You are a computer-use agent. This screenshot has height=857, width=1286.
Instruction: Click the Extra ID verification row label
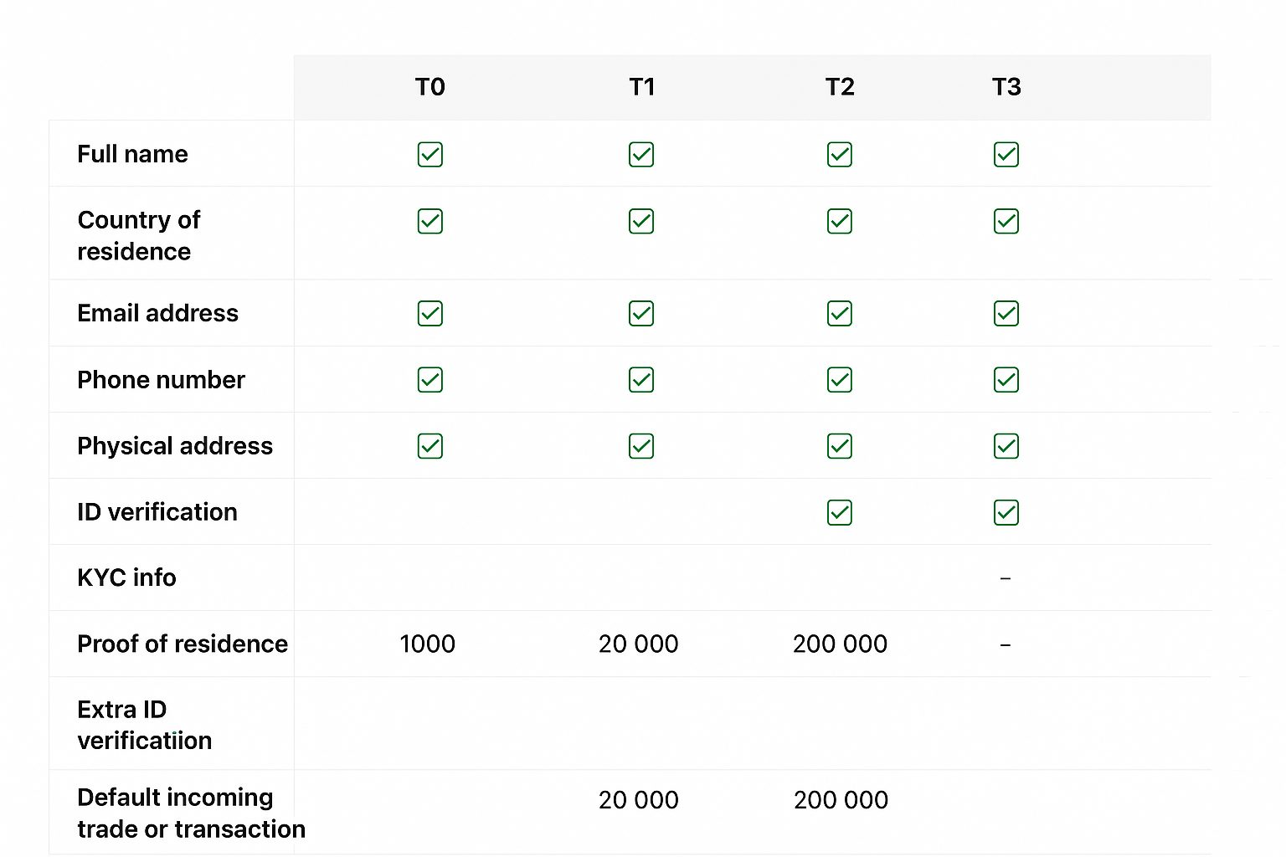[x=144, y=725]
